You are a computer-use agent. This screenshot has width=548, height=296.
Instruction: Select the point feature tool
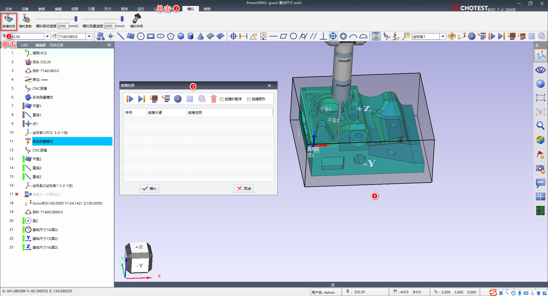111,36
